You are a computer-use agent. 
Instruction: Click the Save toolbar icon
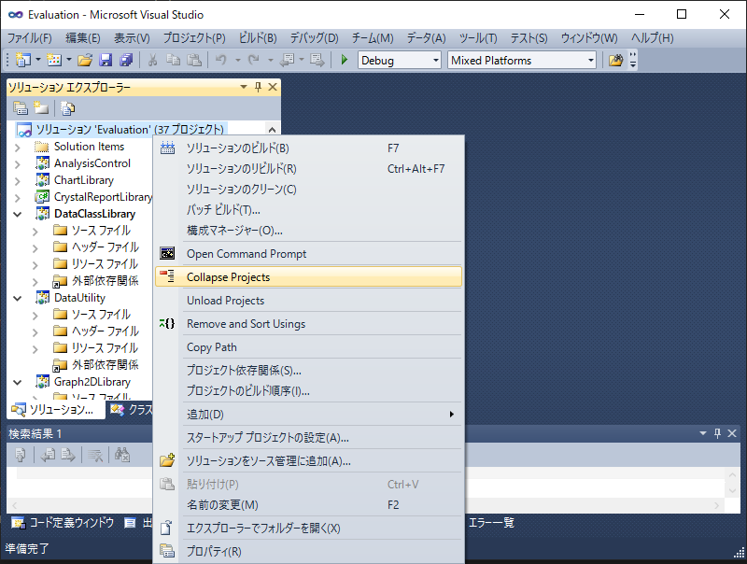[x=106, y=60]
